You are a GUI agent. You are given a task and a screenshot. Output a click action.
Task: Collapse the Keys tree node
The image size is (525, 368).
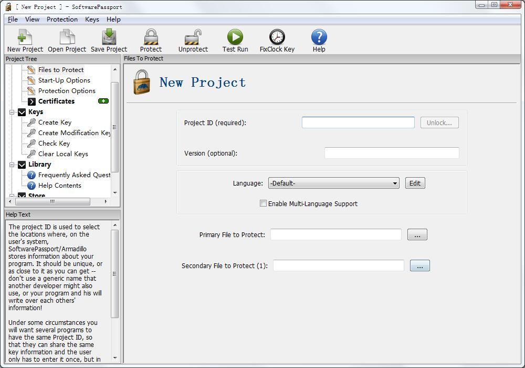[12, 112]
